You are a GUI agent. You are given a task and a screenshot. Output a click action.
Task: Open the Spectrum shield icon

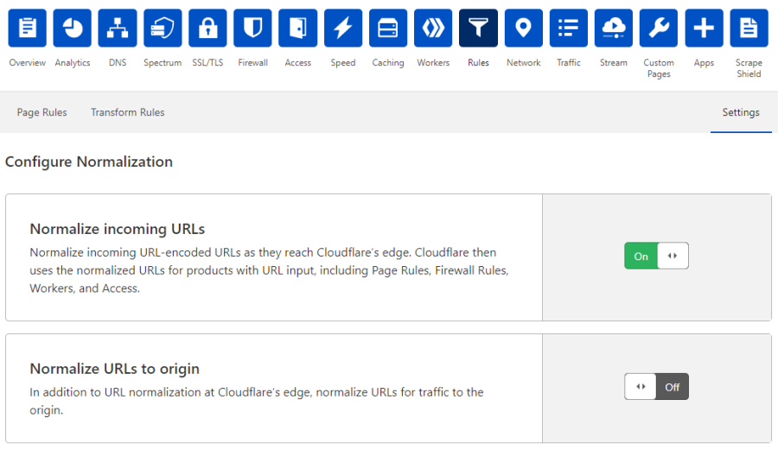(x=163, y=28)
